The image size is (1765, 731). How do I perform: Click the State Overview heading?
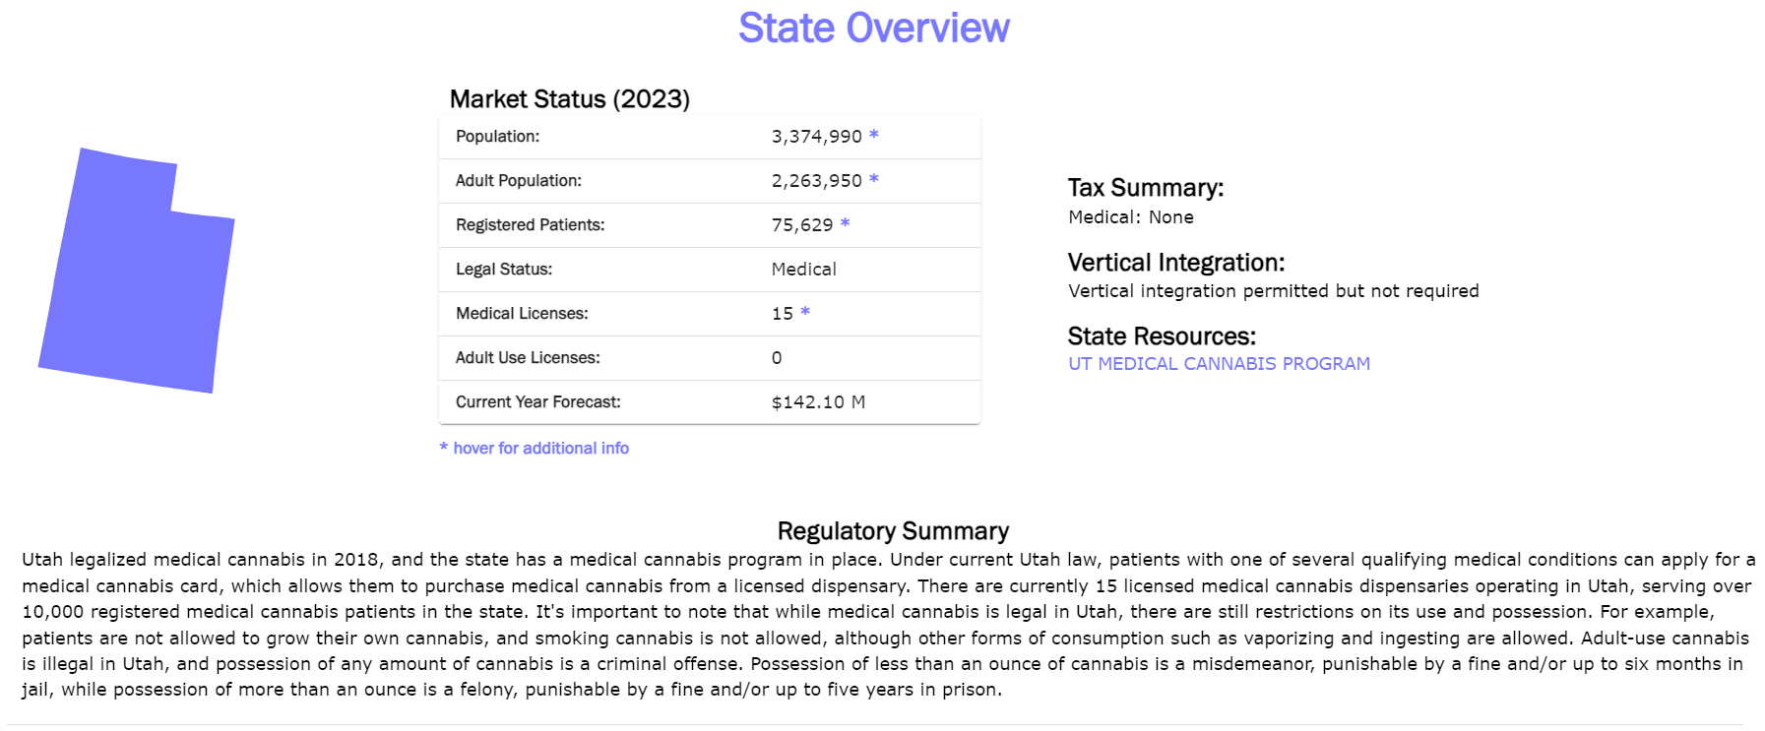873,29
